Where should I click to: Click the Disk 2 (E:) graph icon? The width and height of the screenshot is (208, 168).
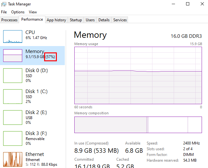[13, 117]
